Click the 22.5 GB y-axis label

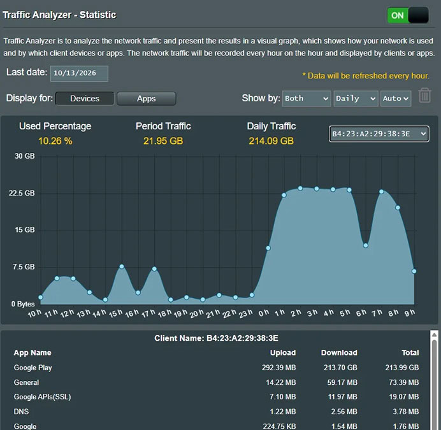pyautogui.click(x=22, y=193)
